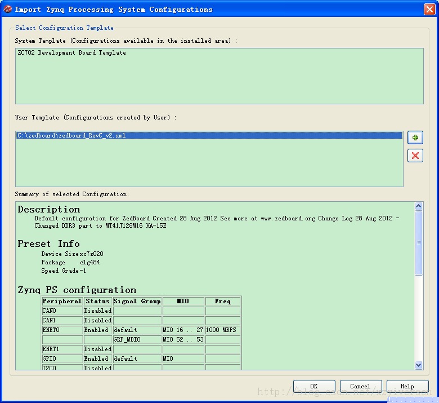Click the MIO column header
This screenshot has width=439, height=403.
pyautogui.click(x=183, y=301)
